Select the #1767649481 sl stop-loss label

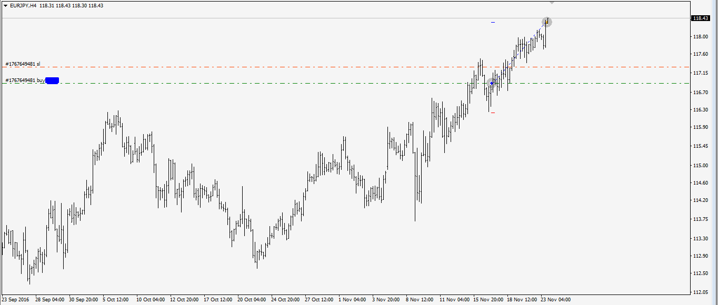[23, 64]
